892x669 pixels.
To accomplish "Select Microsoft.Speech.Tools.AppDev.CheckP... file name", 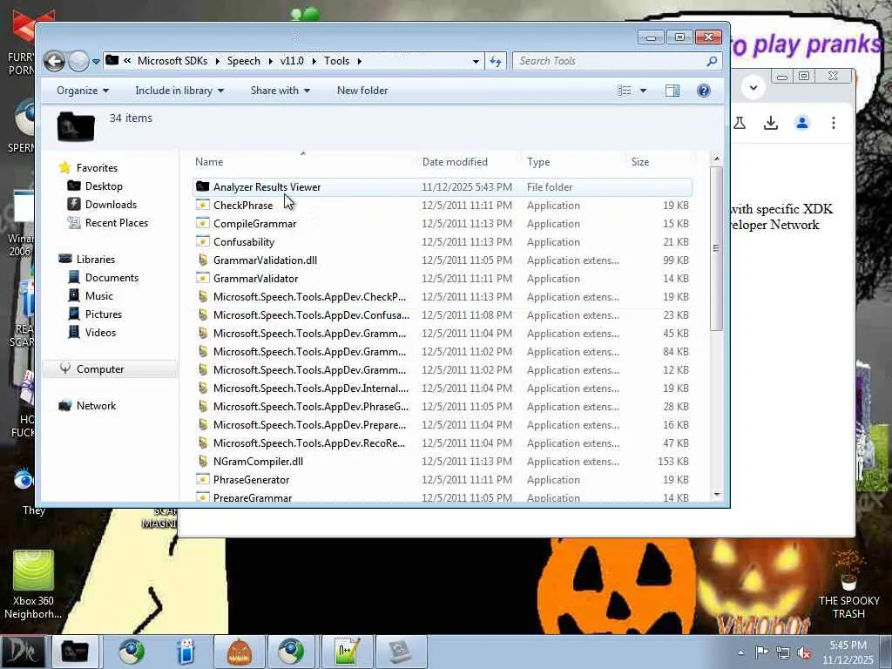I will (x=309, y=296).
